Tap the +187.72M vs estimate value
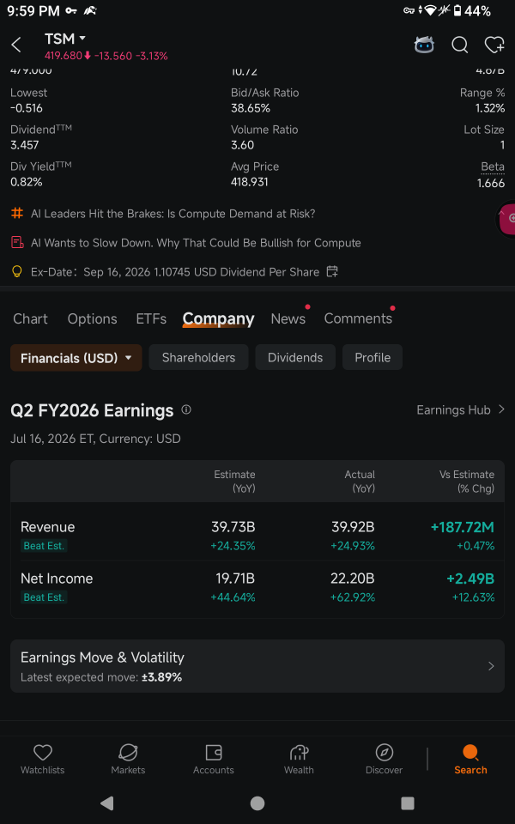Image resolution: width=515 pixels, height=824 pixels. pyautogui.click(x=463, y=526)
